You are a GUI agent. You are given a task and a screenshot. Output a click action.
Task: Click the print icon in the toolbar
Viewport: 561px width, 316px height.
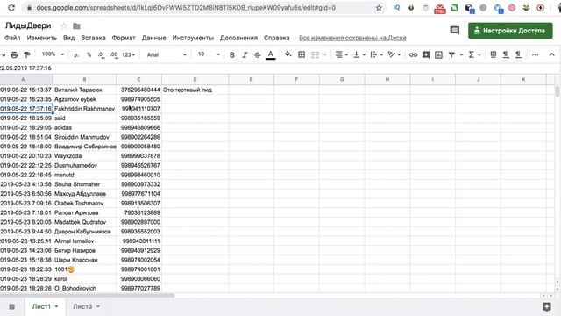14,54
